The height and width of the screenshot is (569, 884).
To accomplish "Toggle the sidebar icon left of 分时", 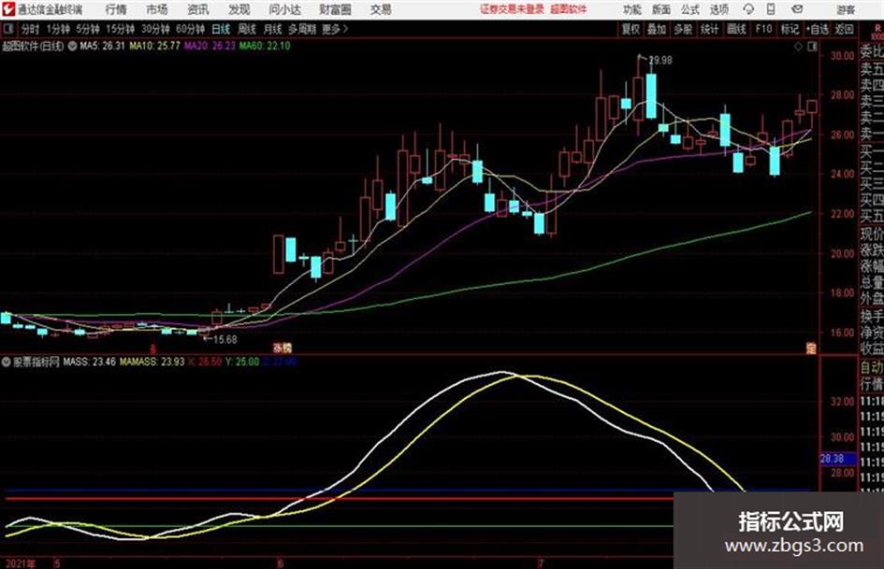I will pyautogui.click(x=7, y=29).
